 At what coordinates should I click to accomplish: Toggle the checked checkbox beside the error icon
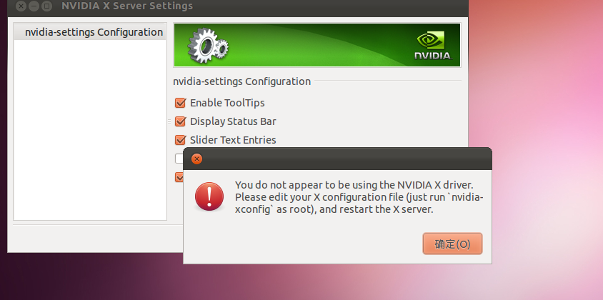pyautogui.click(x=179, y=176)
